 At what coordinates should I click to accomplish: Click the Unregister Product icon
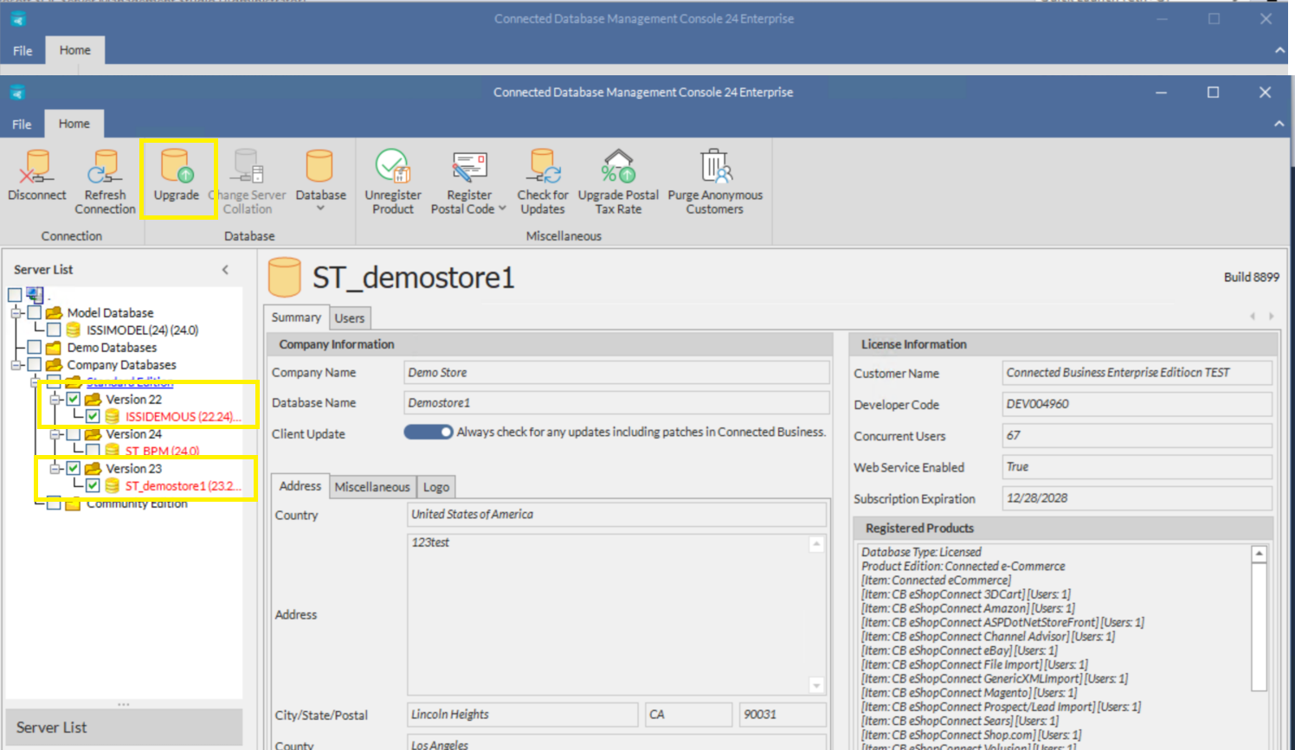(392, 167)
